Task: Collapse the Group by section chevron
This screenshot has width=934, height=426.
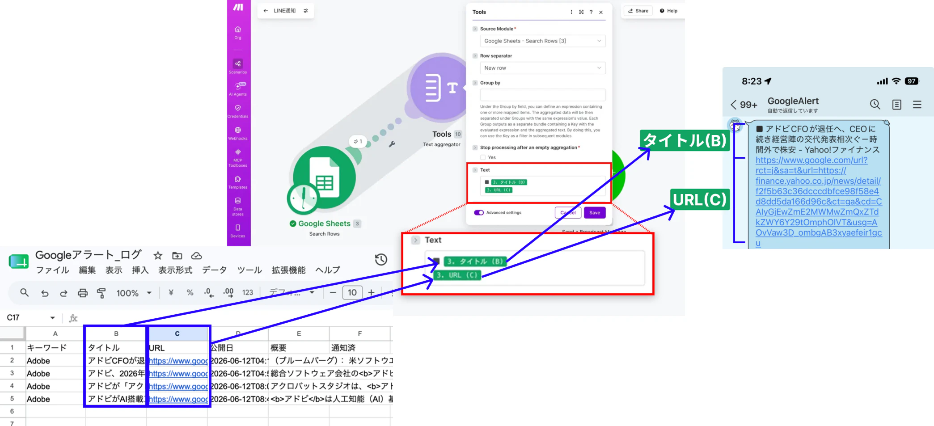Action: [475, 83]
